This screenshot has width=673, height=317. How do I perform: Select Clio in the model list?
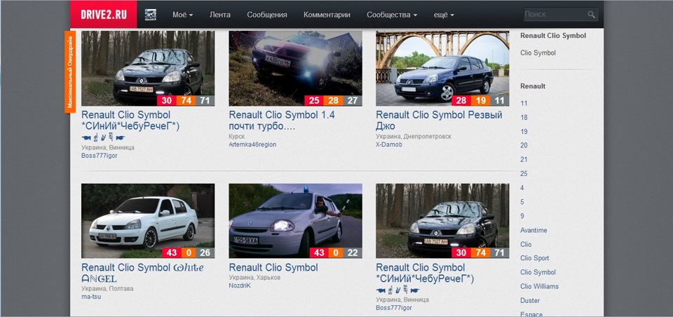(526, 244)
